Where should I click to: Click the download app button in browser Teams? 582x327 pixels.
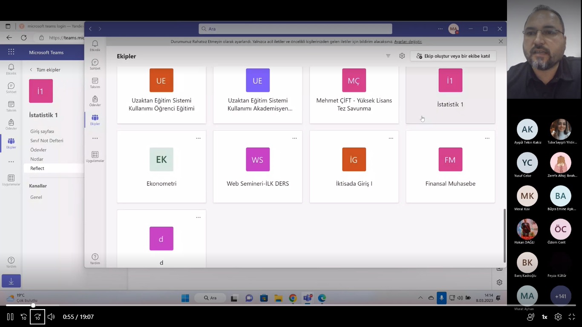pos(11,281)
